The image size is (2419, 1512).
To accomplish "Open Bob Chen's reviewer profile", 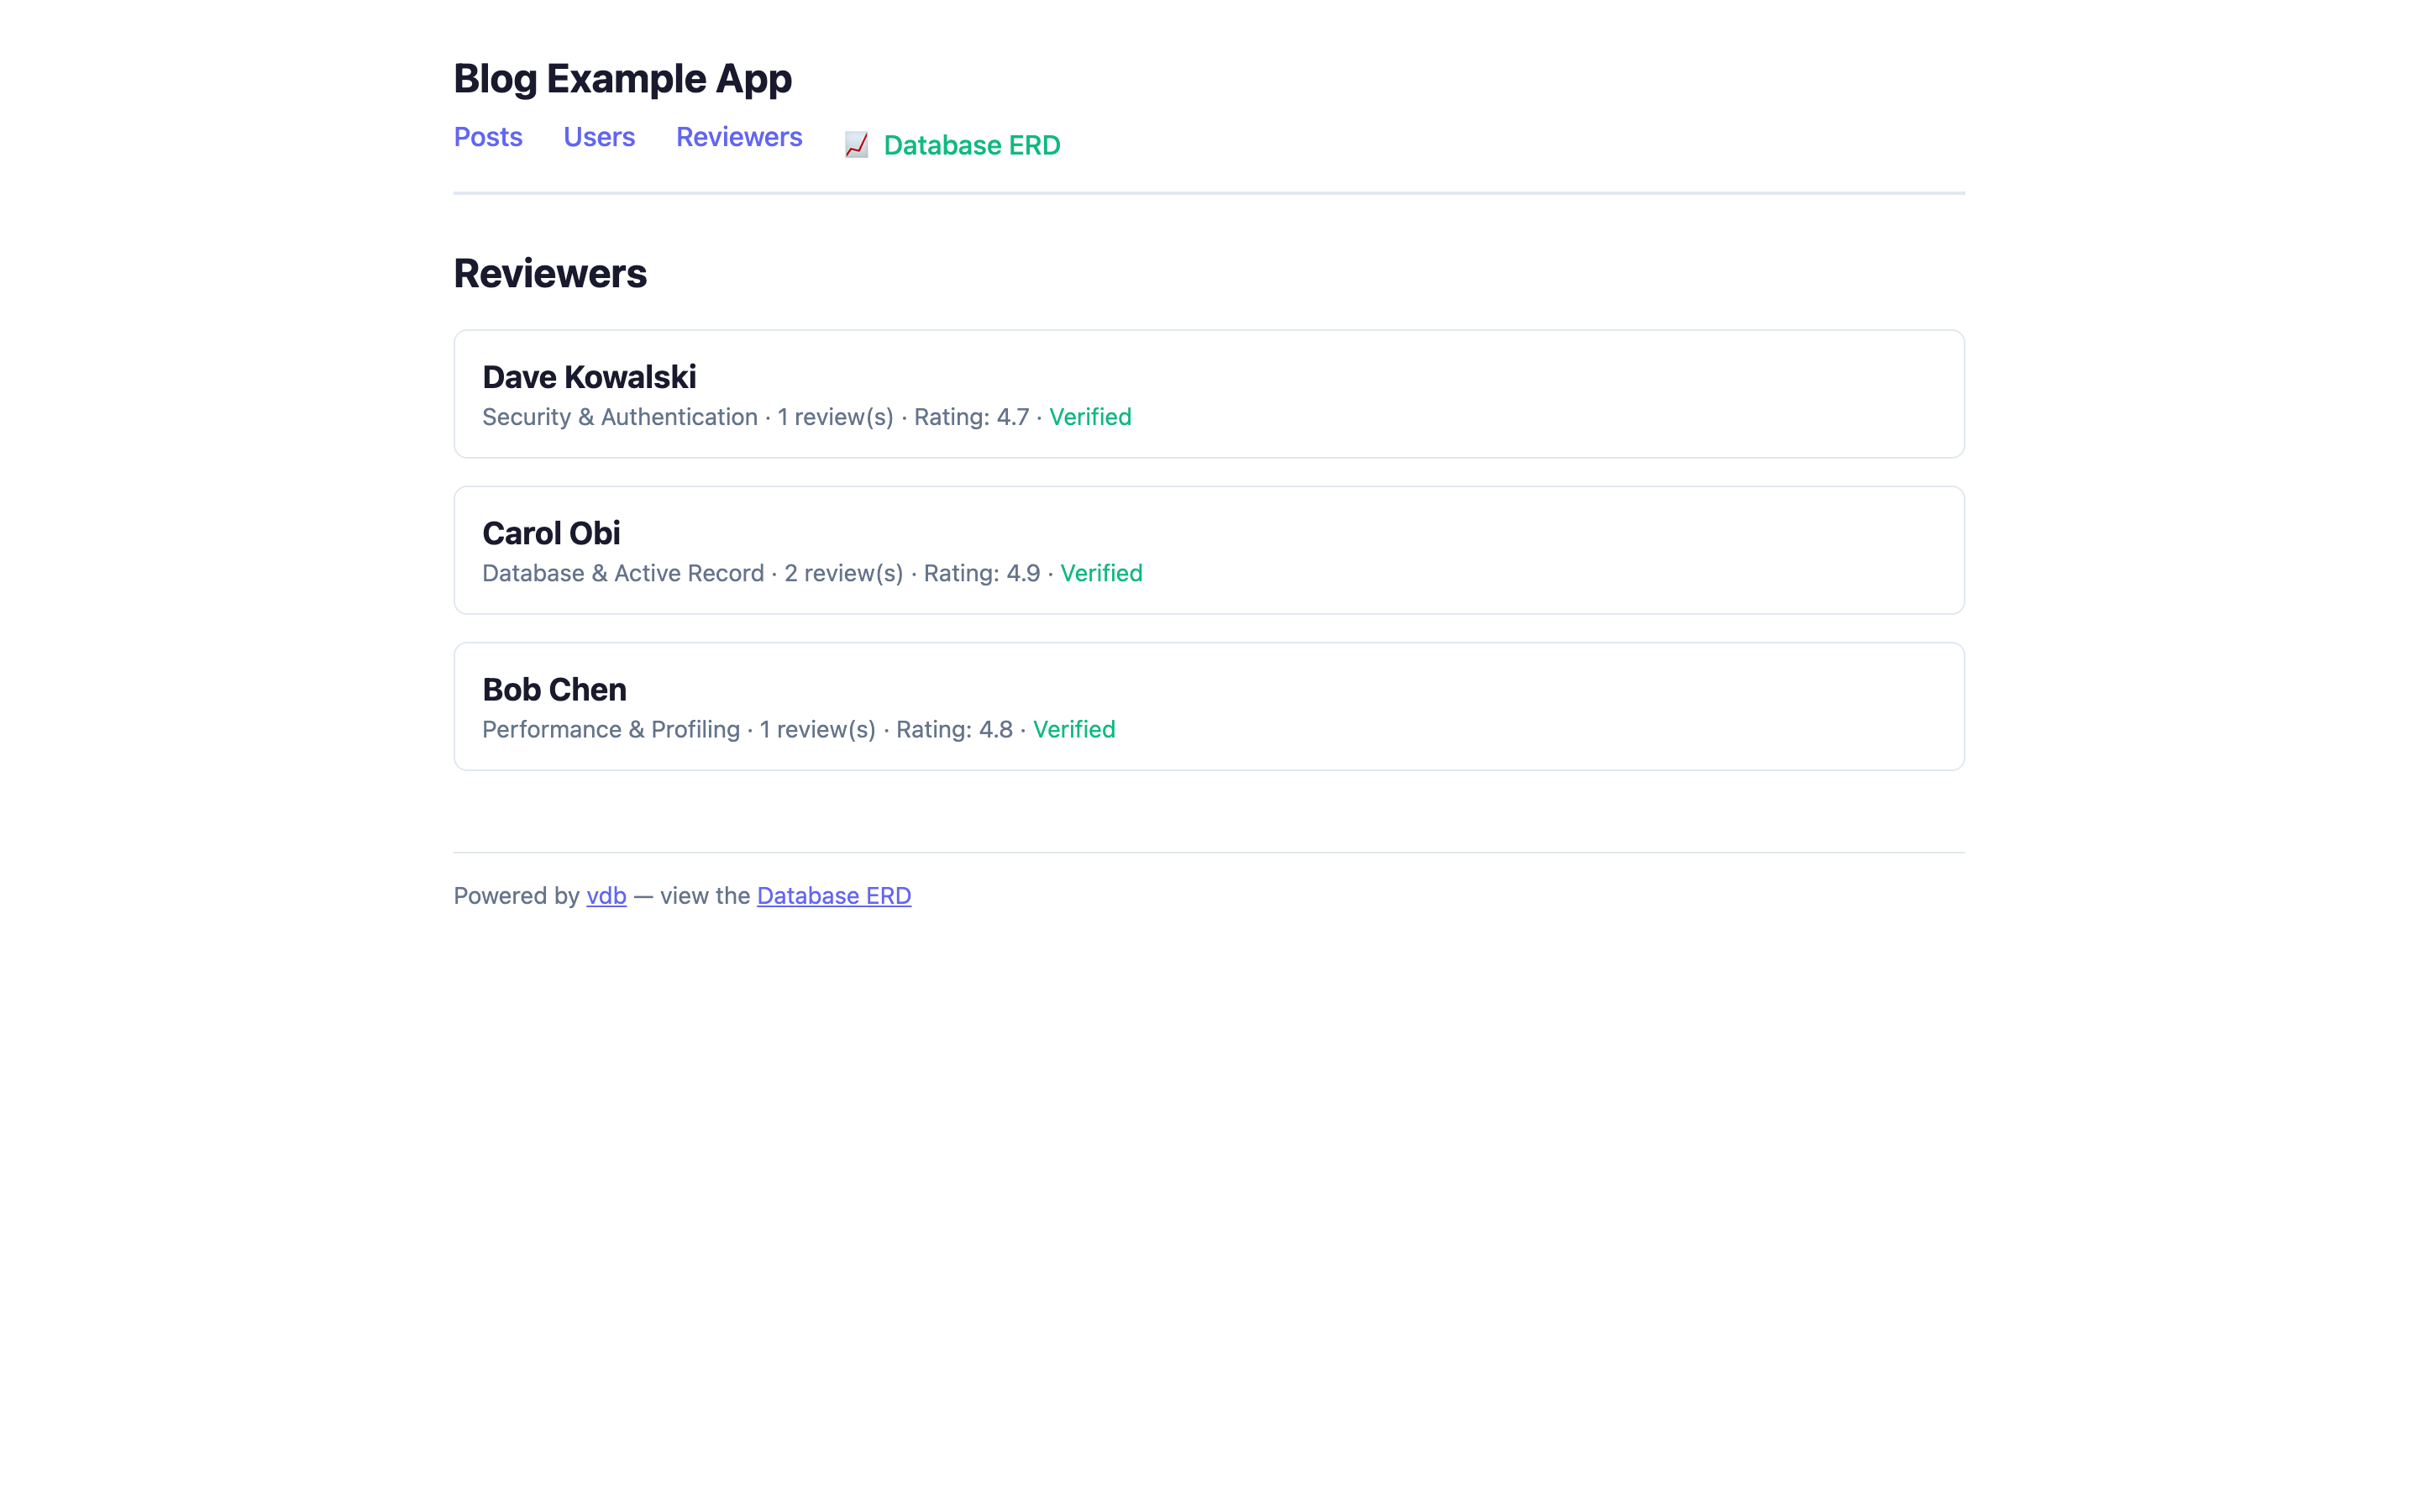I will pos(554,689).
